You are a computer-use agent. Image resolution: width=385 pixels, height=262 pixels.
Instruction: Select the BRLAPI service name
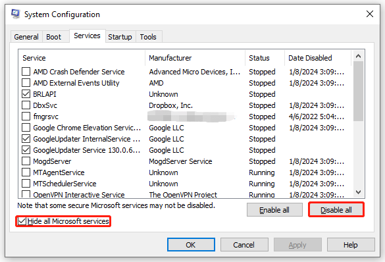[45, 94]
